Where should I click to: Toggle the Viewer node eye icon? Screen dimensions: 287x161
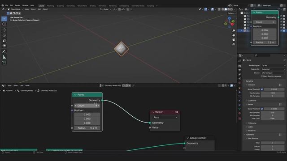point(177,112)
